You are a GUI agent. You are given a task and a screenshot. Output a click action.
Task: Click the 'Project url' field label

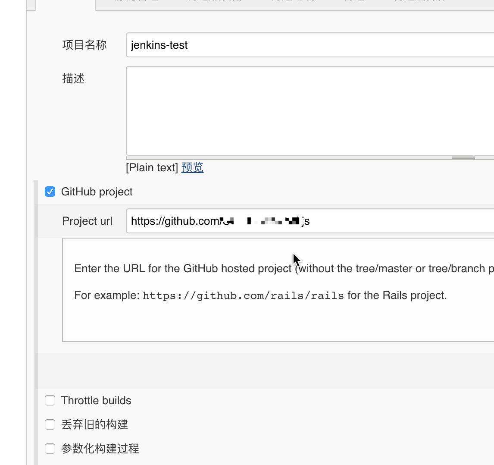(87, 221)
